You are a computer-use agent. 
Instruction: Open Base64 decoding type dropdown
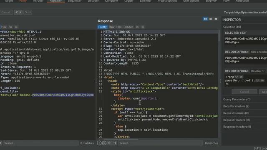tap(258, 71)
